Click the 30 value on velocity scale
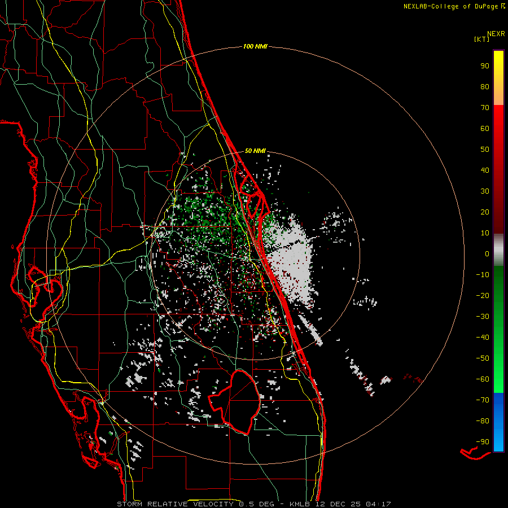Image resolution: width=508 pixels, height=508 pixels. pos(485,191)
